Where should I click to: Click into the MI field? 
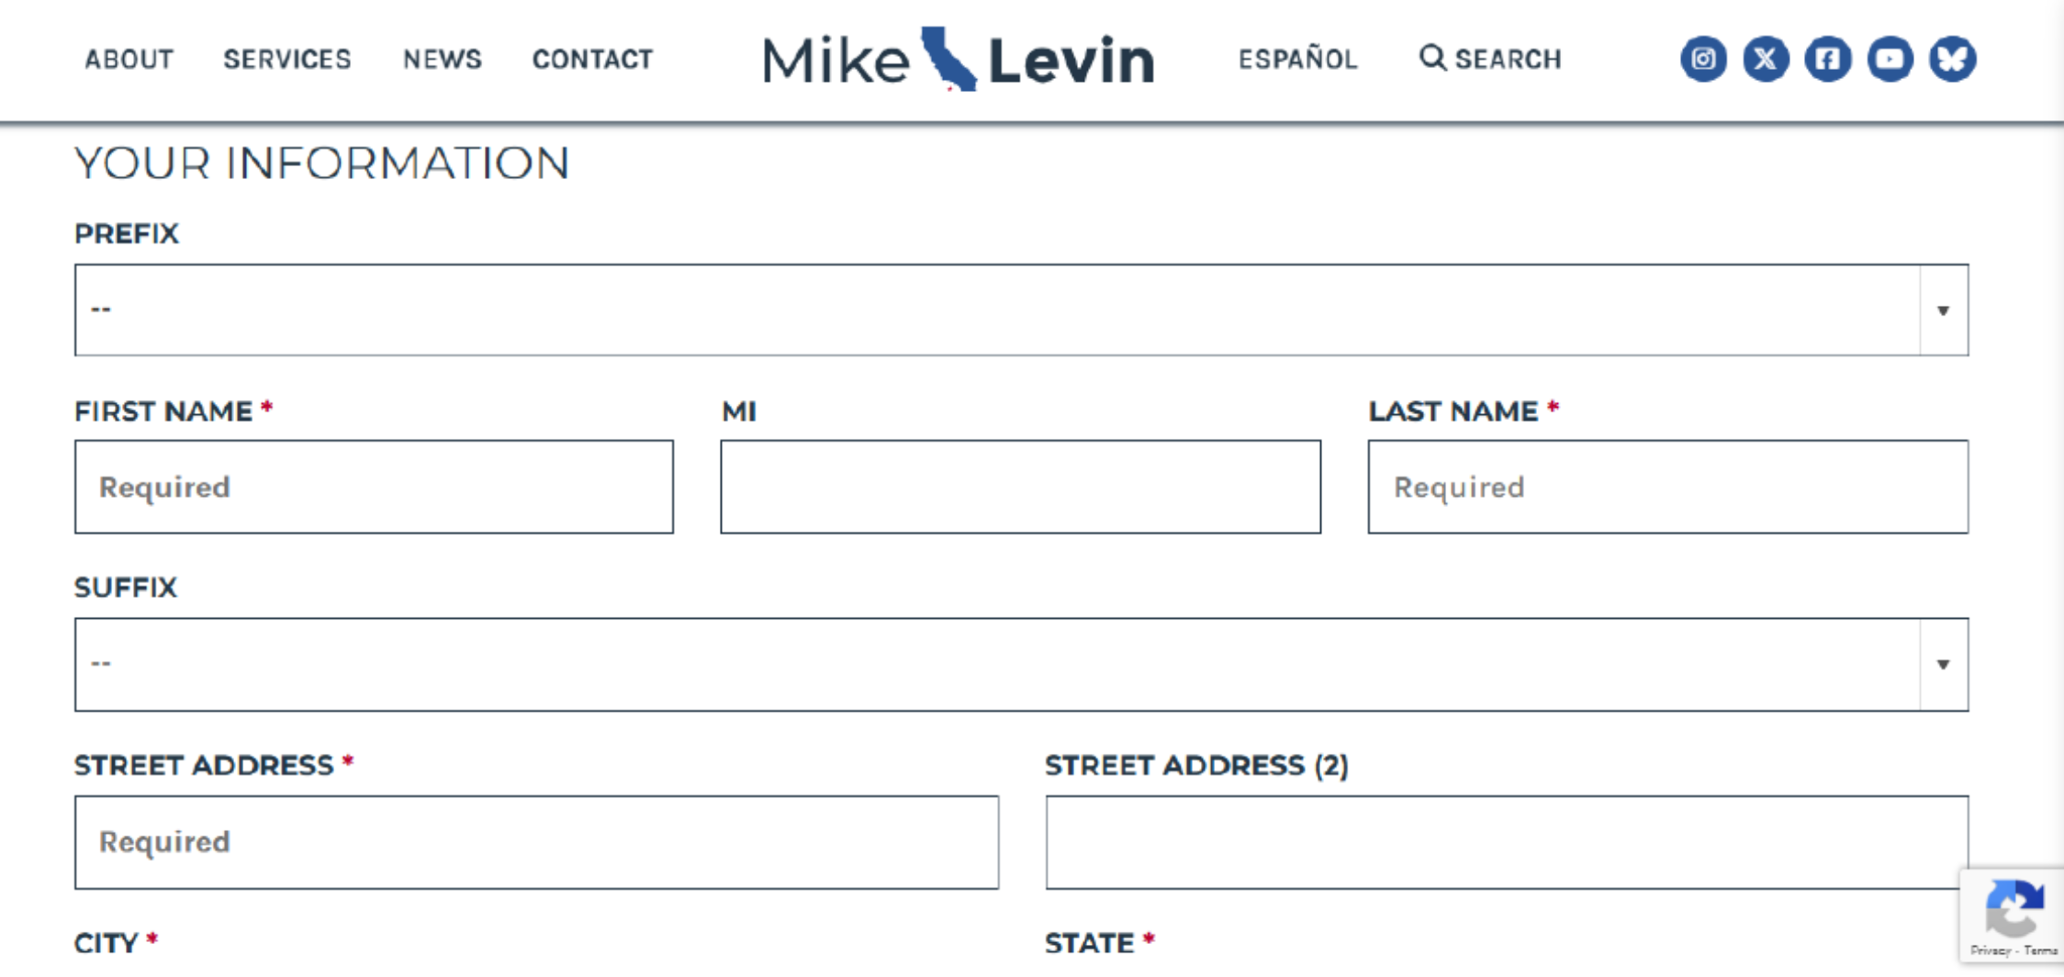(1020, 487)
